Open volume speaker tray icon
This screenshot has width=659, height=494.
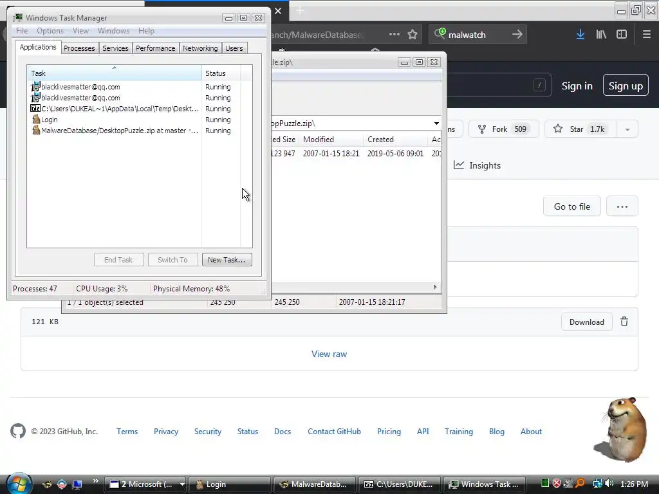point(609,484)
